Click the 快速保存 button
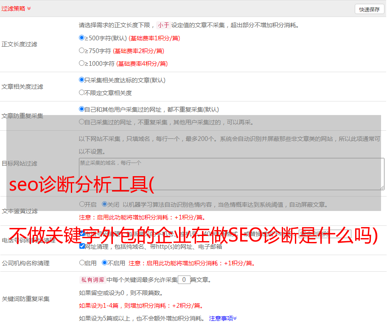Image resolution: width=387 pixels, height=326 pixels. tap(369, 9)
